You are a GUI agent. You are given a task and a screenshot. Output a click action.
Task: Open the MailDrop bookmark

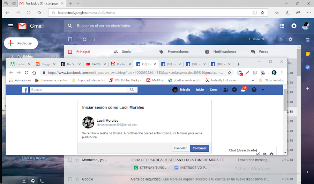155,80
